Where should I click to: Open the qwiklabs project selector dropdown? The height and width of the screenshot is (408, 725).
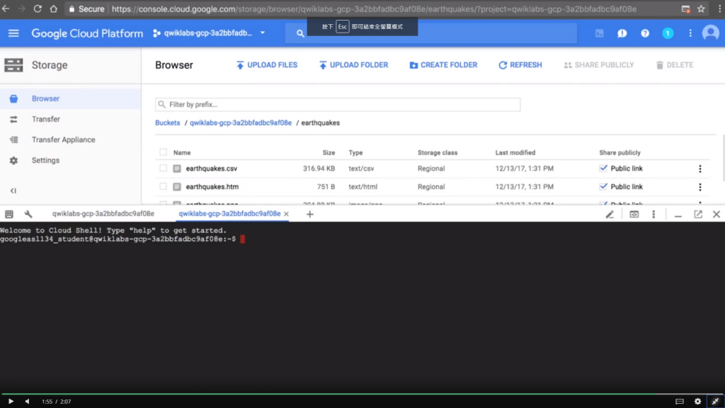pos(209,33)
